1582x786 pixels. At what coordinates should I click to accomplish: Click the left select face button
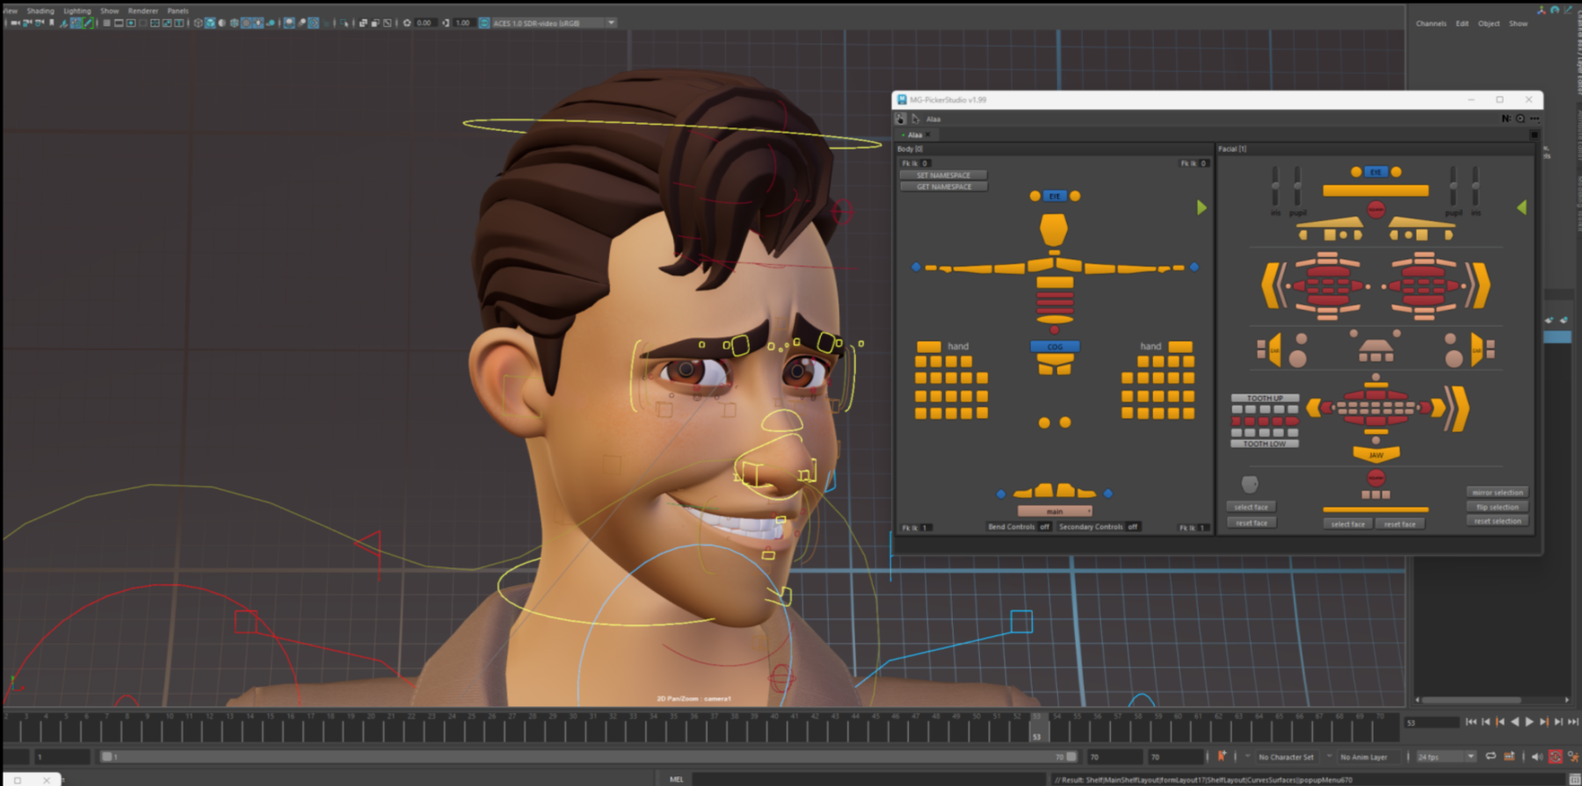[1251, 507]
